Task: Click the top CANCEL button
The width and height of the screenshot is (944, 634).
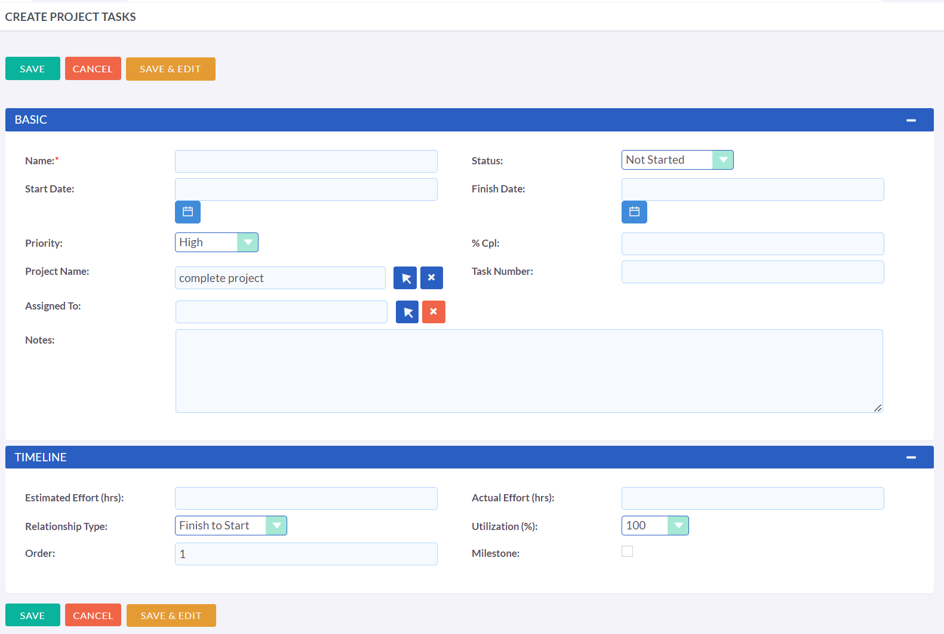Action: click(x=93, y=69)
